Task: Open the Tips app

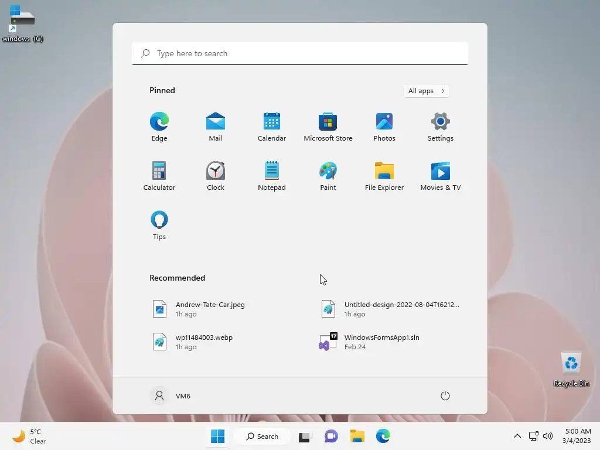Action: tap(159, 225)
